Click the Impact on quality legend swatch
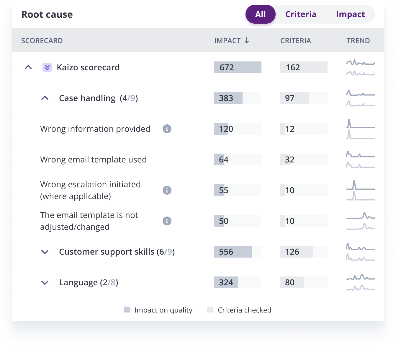 click(x=127, y=310)
